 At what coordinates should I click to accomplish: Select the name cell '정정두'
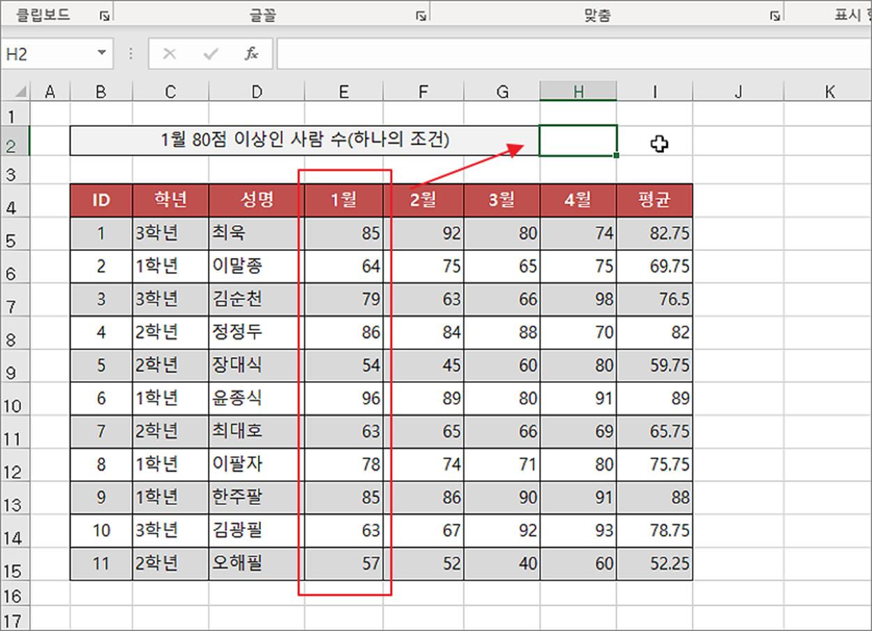(x=257, y=333)
